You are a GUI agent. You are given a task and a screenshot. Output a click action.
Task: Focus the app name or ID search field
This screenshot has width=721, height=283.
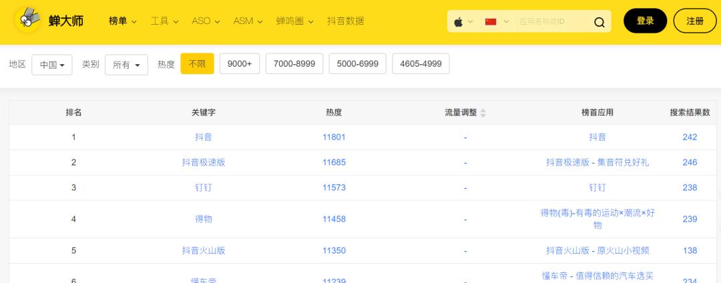[x=553, y=21]
